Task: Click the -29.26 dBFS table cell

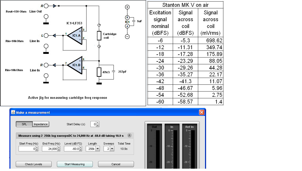Action: click(186, 68)
